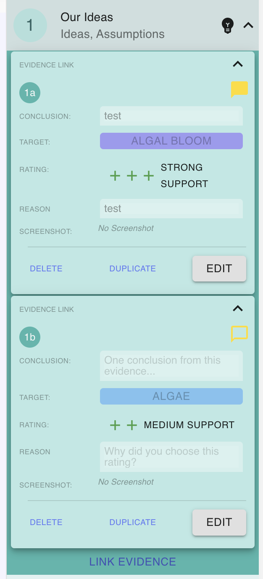Image resolution: width=263 pixels, height=579 pixels.
Task: Collapse the evidence link 1a card
Action: pos(238,64)
